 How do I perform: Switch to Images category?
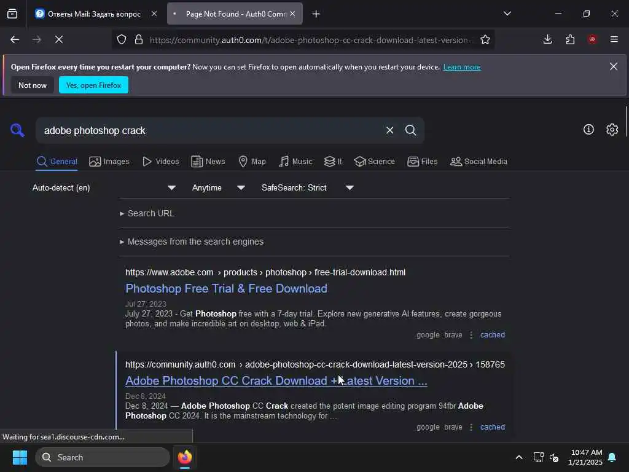pyautogui.click(x=109, y=162)
